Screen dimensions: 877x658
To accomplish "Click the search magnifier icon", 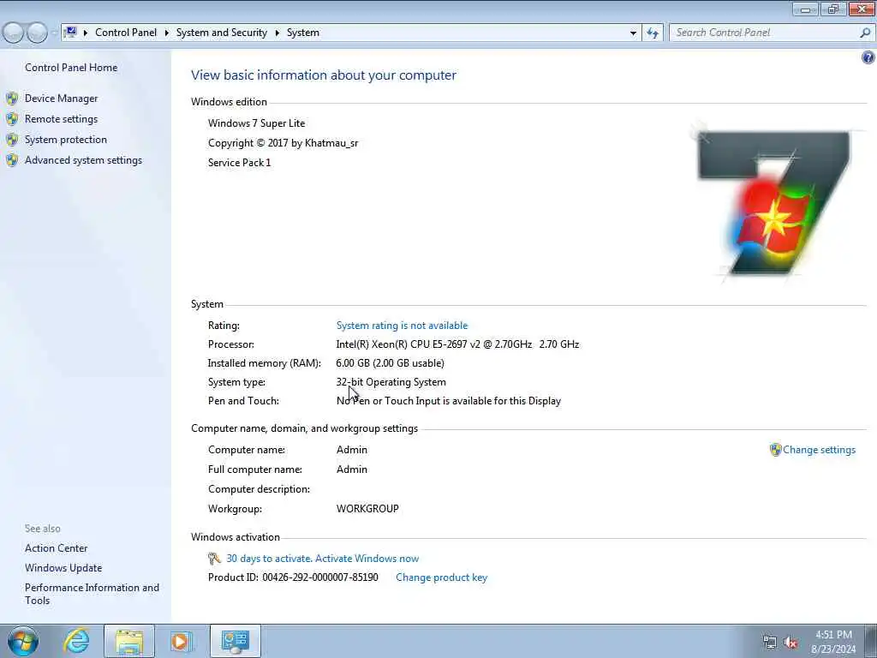I will click(x=865, y=33).
